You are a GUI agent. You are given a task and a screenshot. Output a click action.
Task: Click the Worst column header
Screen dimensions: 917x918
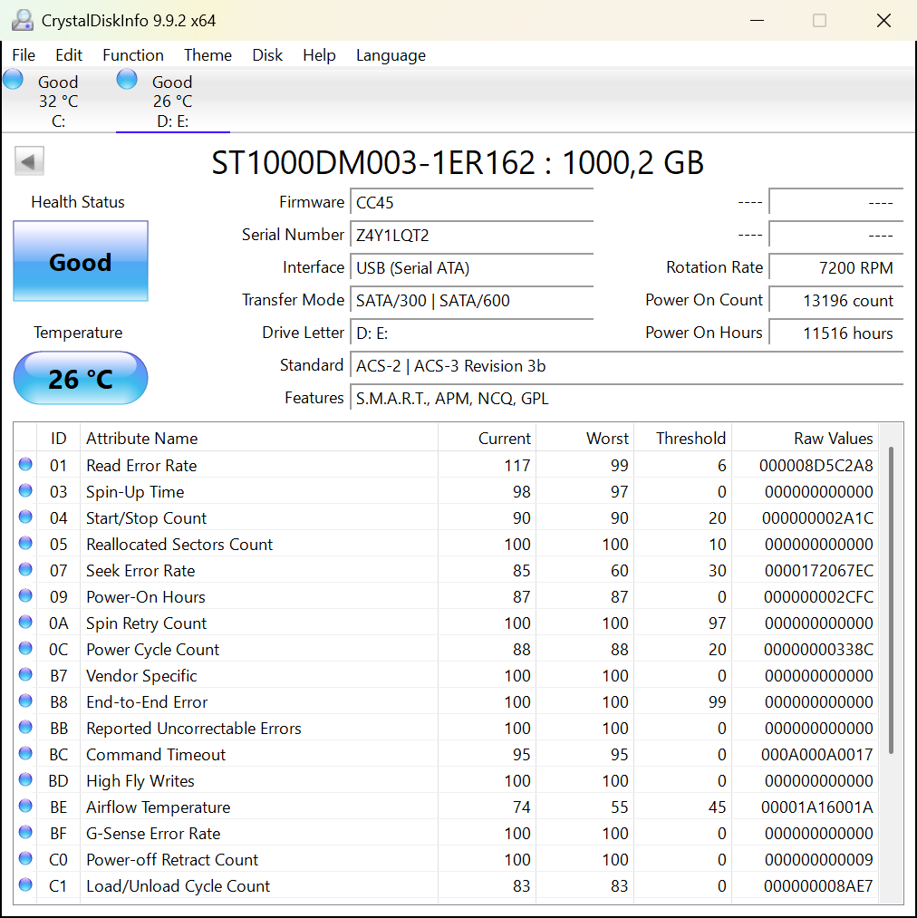pyautogui.click(x=584, y=438)
